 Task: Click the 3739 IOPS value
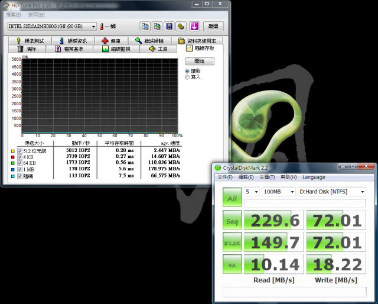(78, 156)
